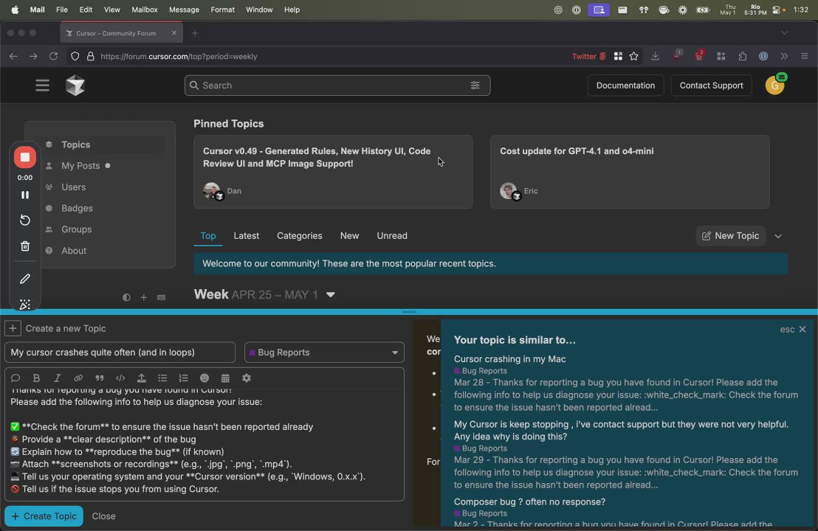The image size is (818, 531).
Task: Toggle italic formatting in the composer
Action: click(58, 378)
